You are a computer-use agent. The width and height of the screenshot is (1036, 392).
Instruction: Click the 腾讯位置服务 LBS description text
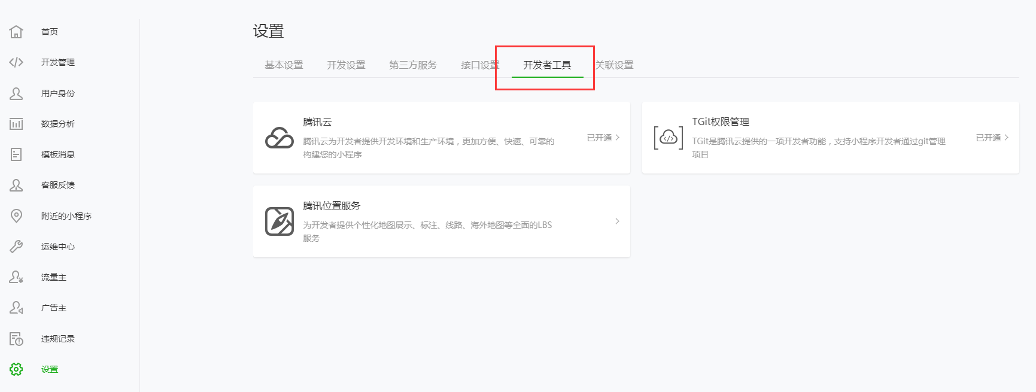click(x=427, y=232)
